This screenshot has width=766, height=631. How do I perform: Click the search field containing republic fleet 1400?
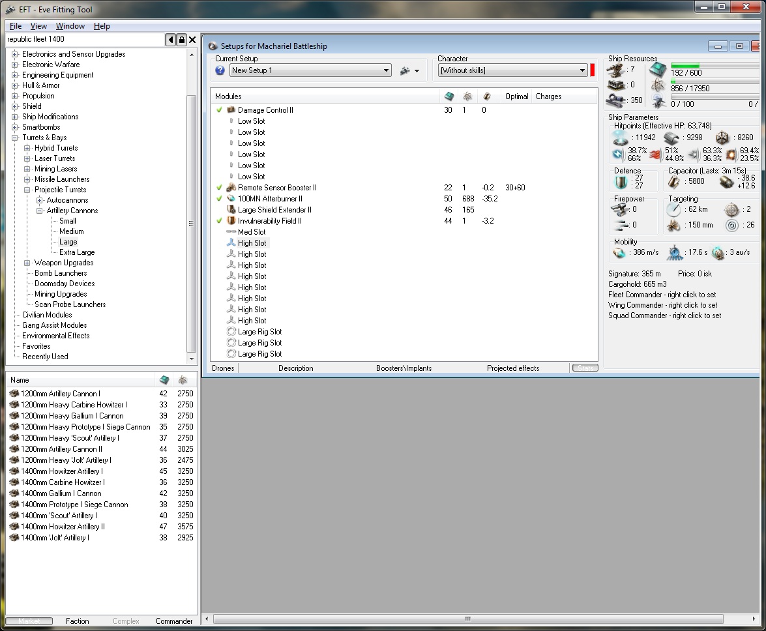85,39
